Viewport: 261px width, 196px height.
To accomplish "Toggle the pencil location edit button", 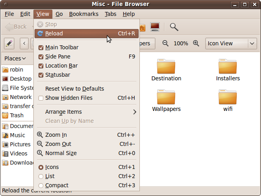I will [x=9, y=43].
